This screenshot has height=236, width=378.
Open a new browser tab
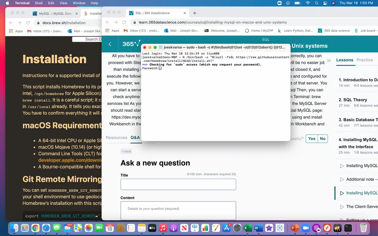(x=194, y=13)
